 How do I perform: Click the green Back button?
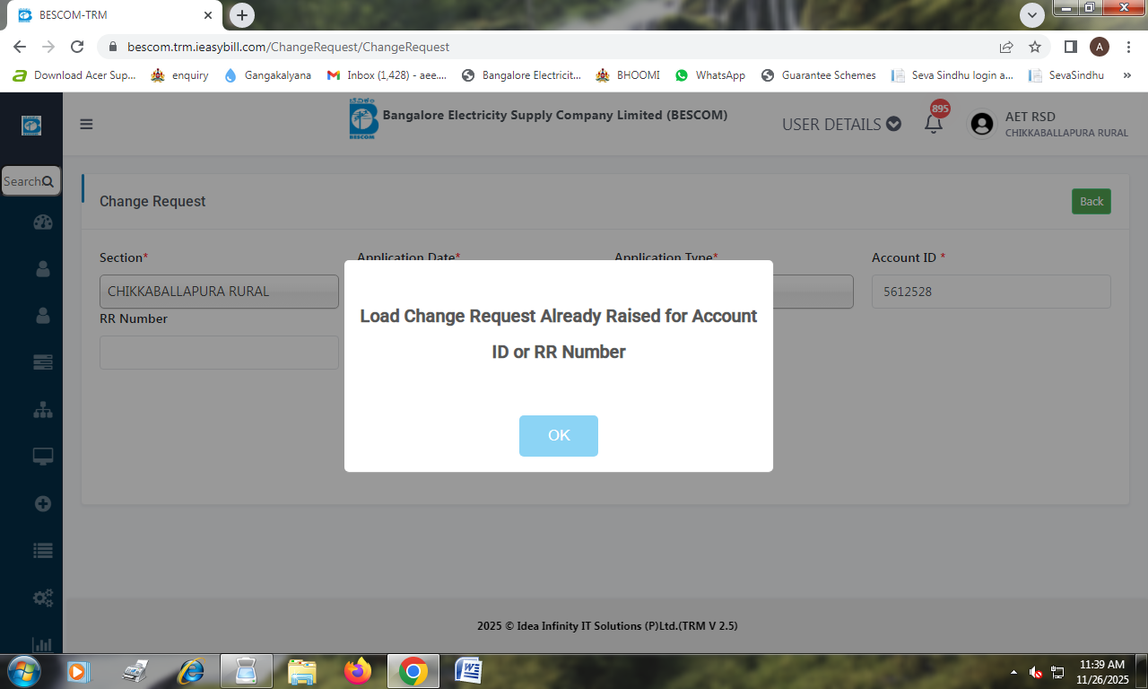1091,201
